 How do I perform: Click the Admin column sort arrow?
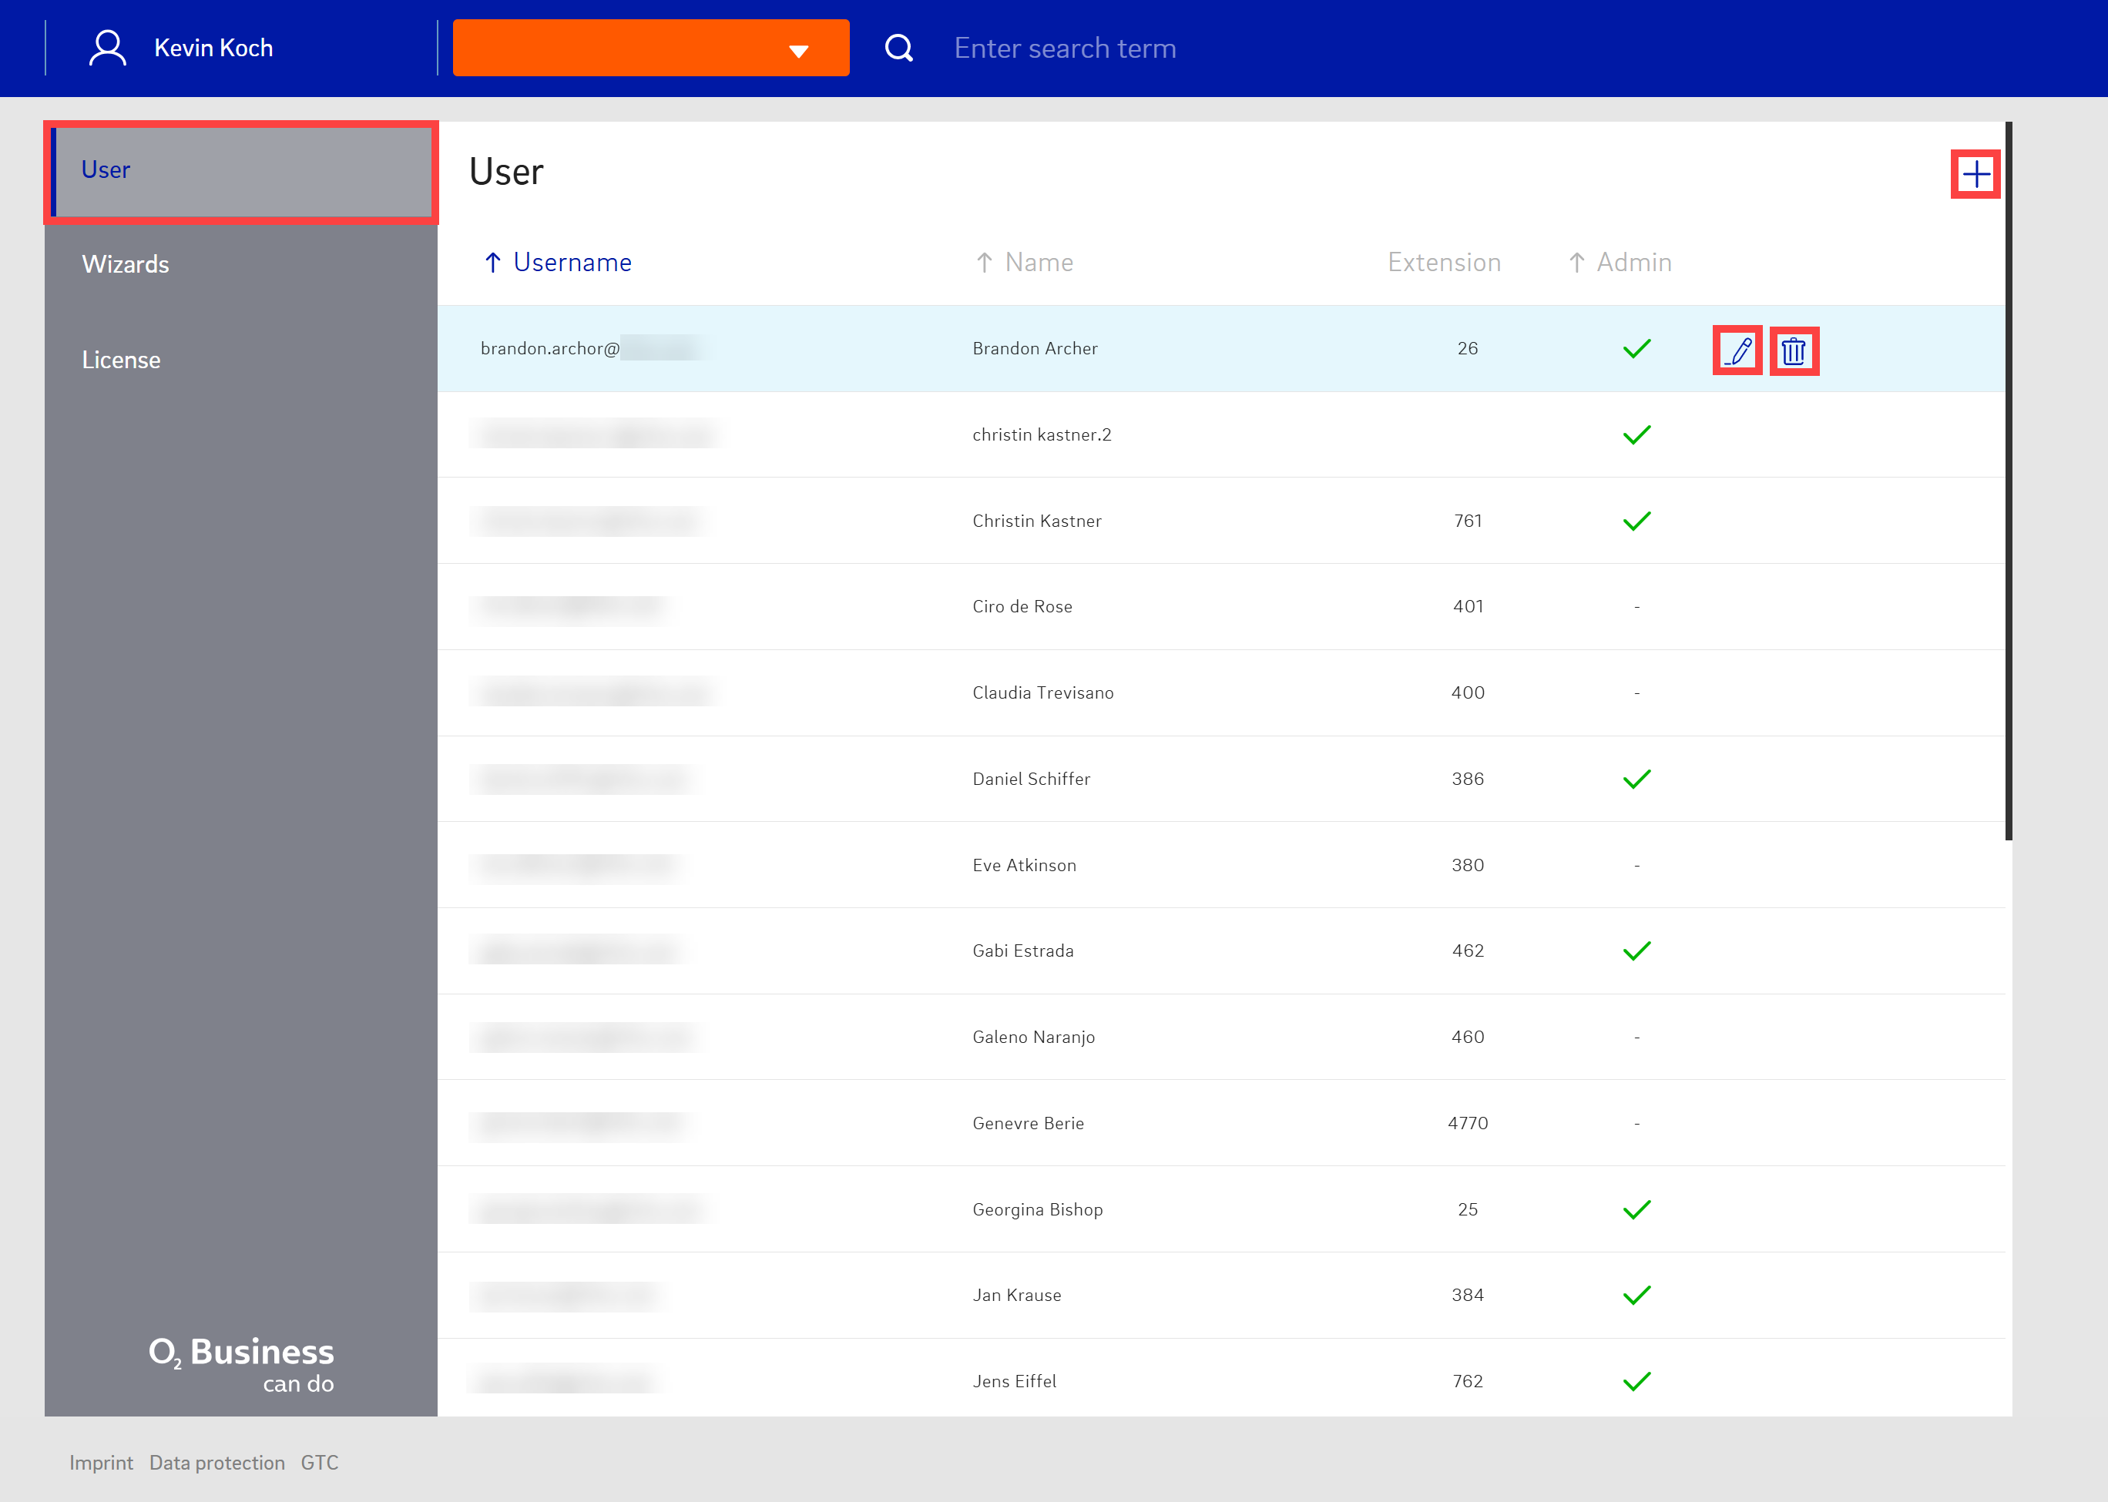[1577, 263]
